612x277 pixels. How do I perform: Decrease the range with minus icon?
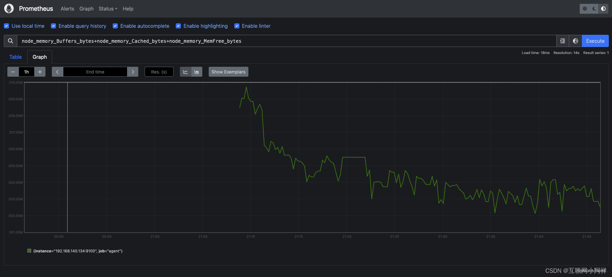13,72
